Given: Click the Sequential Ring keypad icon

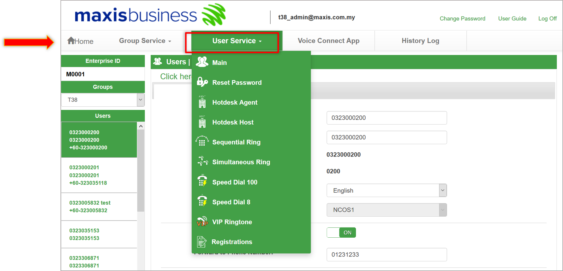Looking at the screenshot, I should [x=202, y=142].
